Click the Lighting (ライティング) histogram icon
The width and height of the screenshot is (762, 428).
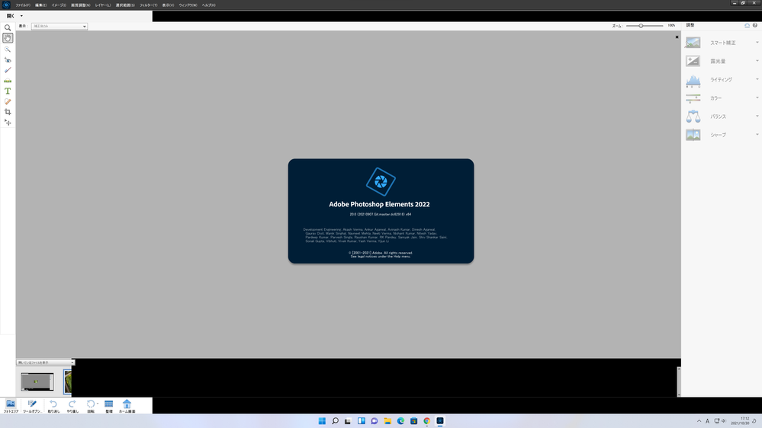click(693, 79)
